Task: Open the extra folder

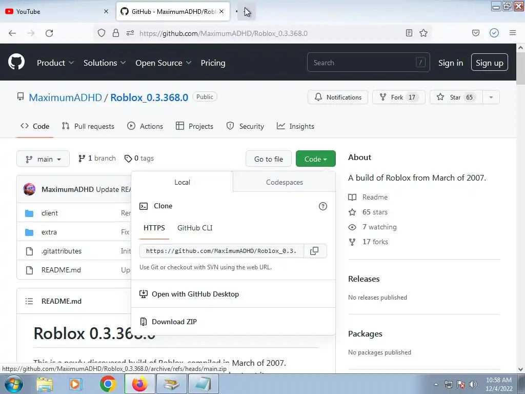Action: click(x=49, y=232)
